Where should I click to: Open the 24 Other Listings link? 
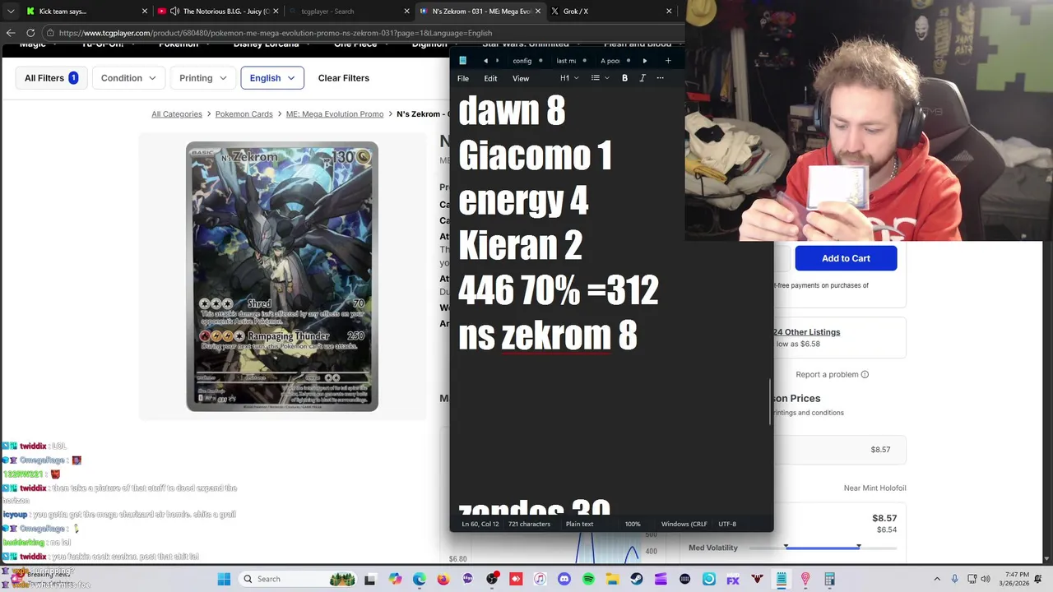(x=806, y=332)
